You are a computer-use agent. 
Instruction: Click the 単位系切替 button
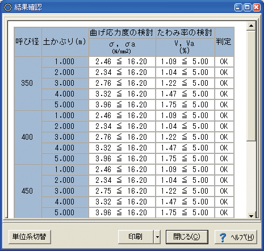click(30, 237)
